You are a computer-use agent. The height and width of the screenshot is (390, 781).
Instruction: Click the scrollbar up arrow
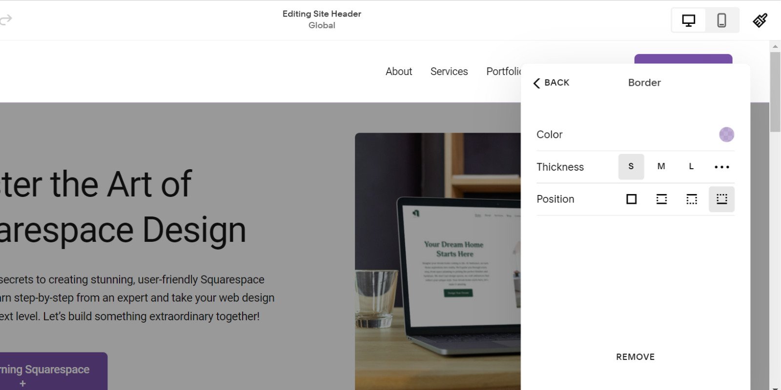(775, 47)
